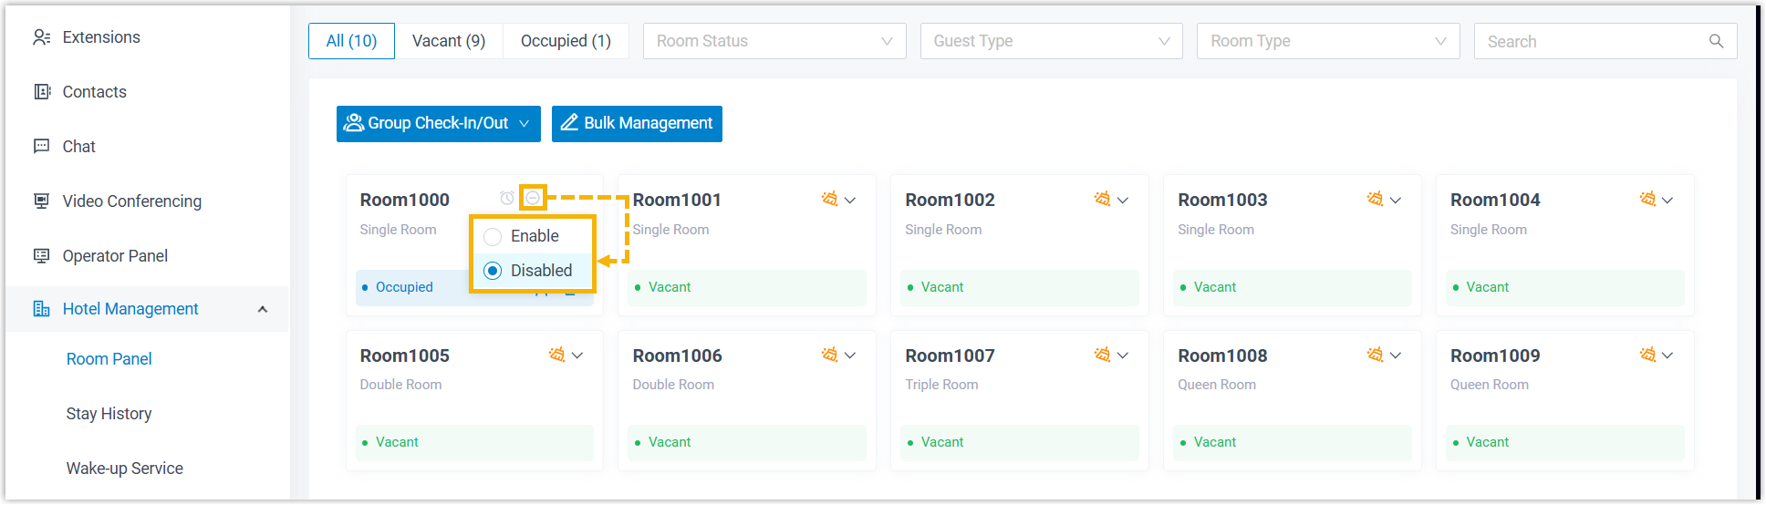Viewport: 1766px width, 505px height.
Task: Switch to the Vacant (9) tab
Action: (449, 41)
